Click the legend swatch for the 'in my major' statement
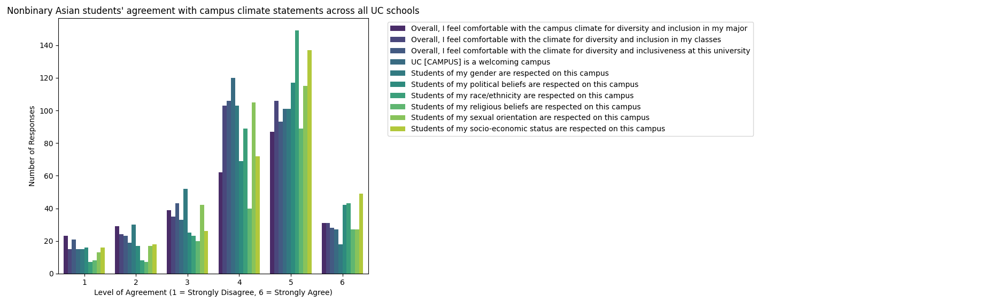This screenshot has height=303, width=989. coord(398,28)
